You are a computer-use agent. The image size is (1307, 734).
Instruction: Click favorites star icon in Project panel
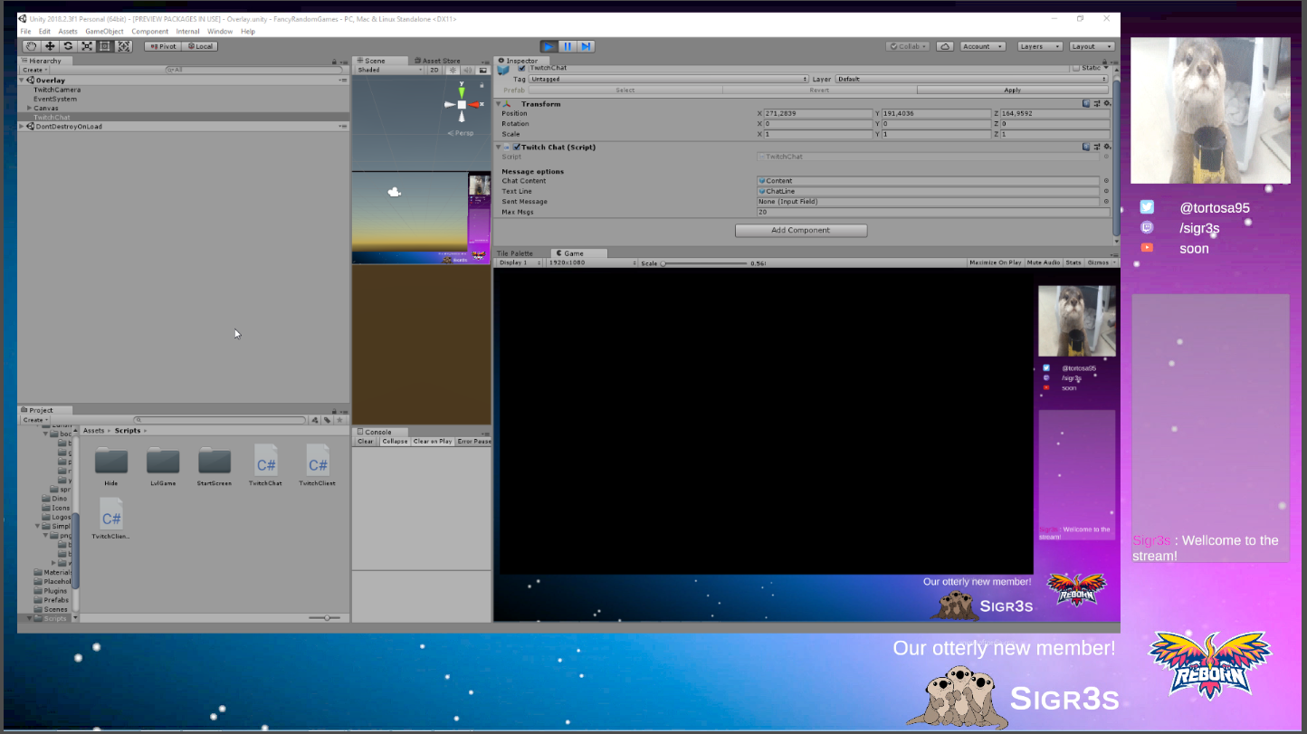pyautogui.click(x=339, y=420)
